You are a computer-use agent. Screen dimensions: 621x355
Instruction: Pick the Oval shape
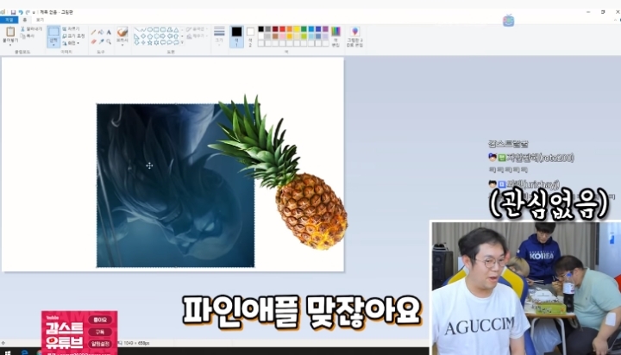[x=150, y=29]
